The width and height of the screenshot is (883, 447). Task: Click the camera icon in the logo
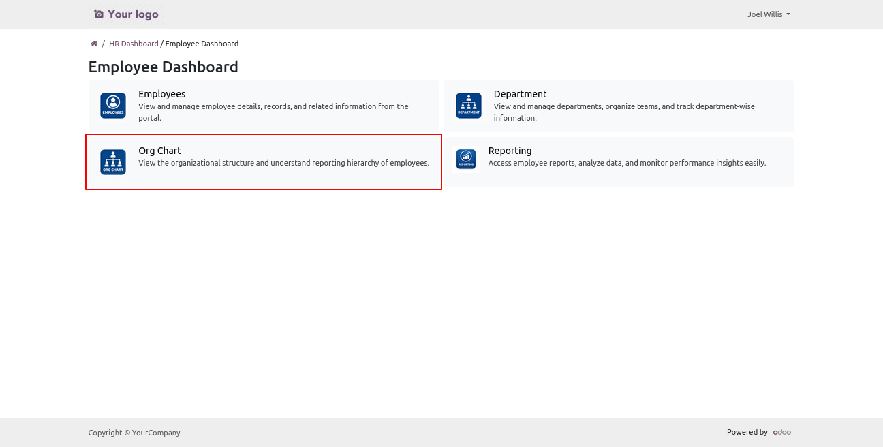99,14
